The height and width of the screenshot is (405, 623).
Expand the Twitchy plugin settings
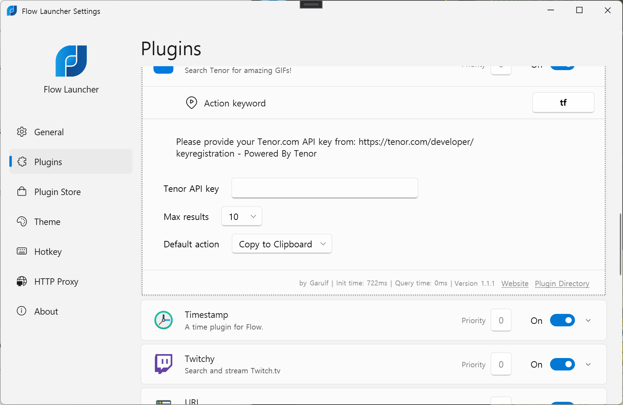[x=588, y=364]
